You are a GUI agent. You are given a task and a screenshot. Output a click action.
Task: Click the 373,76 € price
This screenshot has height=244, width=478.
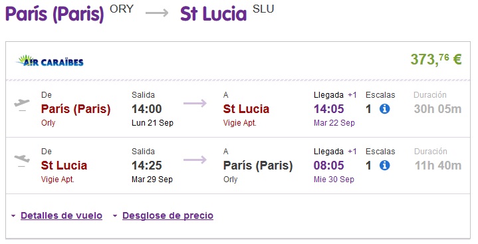coord(436,59)
